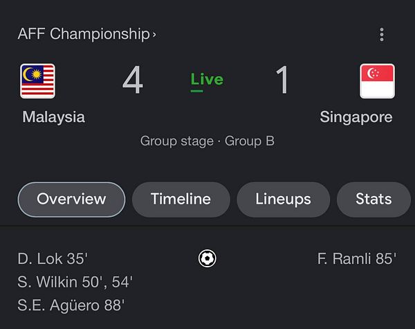Select scorer D. Lok 35'
This screenshot has width=415, height=329.
tap(53, 259)
